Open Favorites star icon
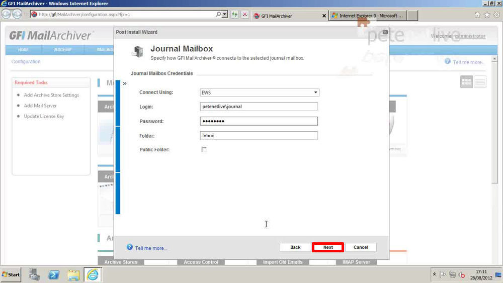 (x=487, y=15)
